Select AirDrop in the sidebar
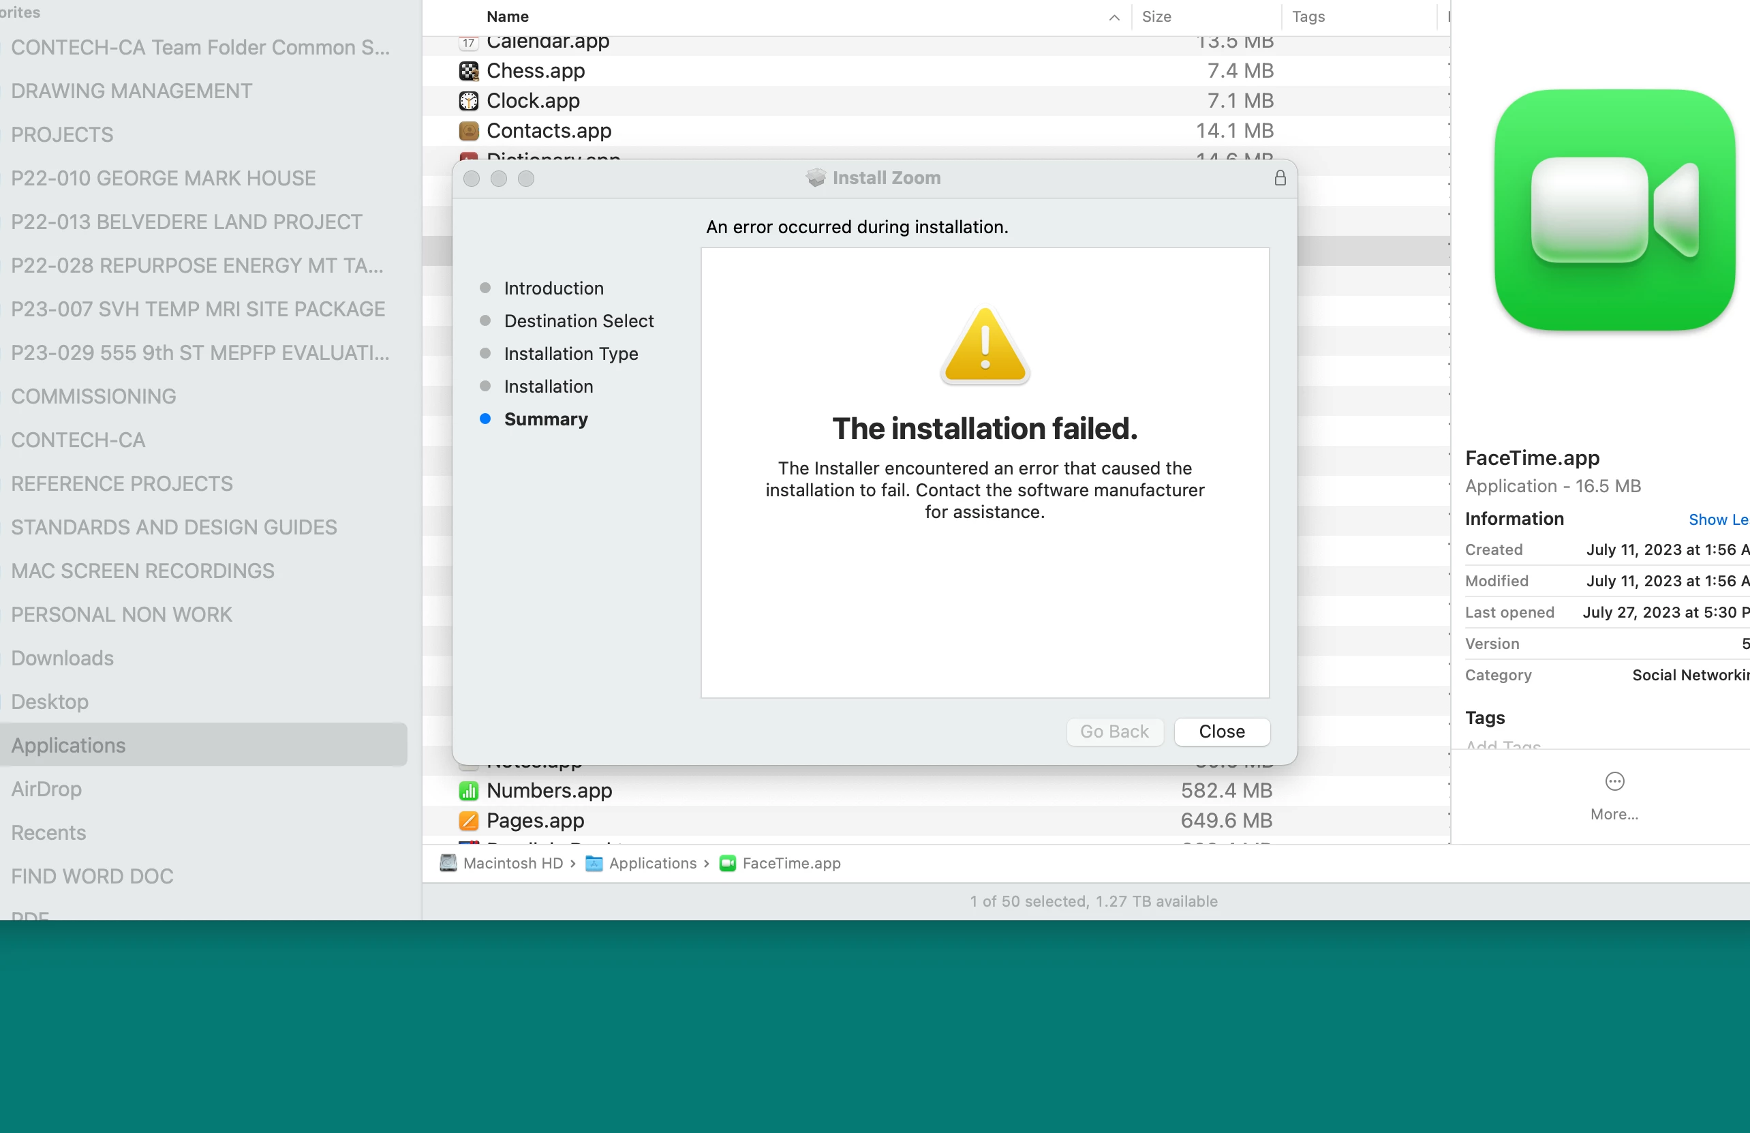1750x1133 pixels. point(46,789)
